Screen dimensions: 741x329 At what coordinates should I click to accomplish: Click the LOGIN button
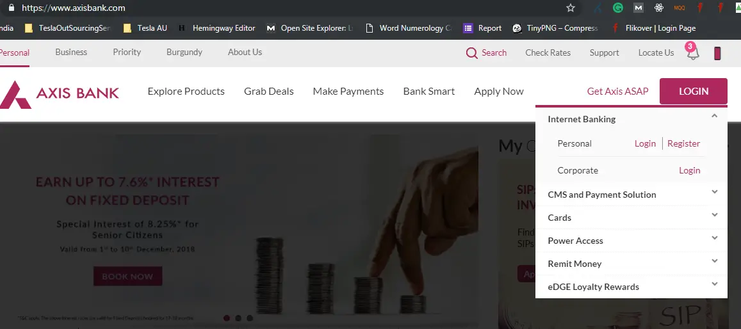point(693,91)
